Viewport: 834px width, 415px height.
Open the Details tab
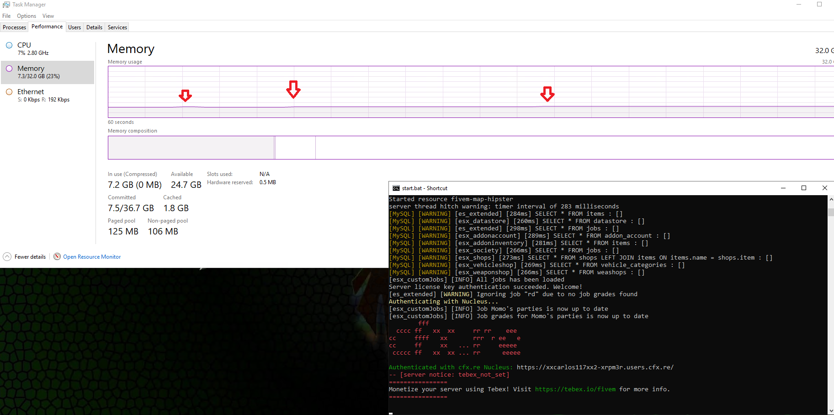pos(94,27)
